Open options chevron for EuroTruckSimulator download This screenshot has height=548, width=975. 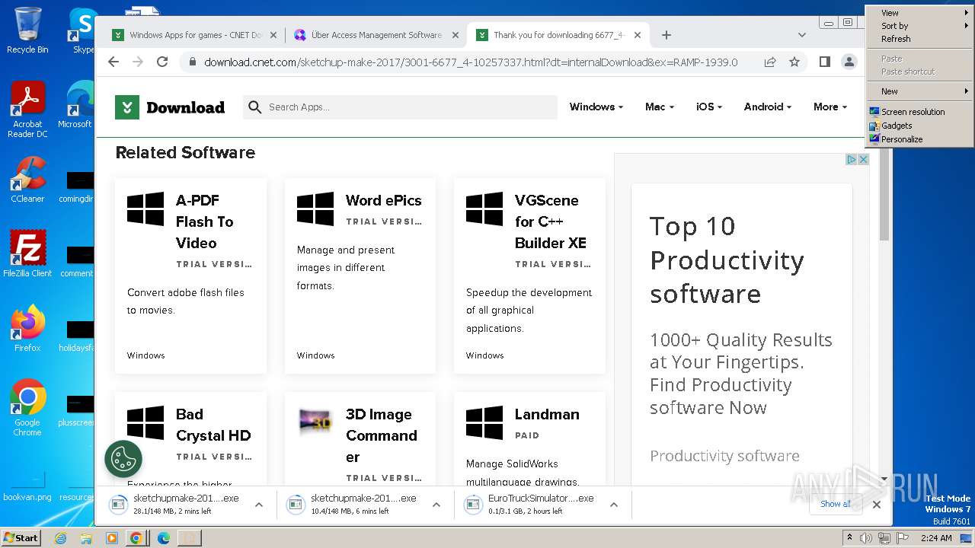point(614,505)
